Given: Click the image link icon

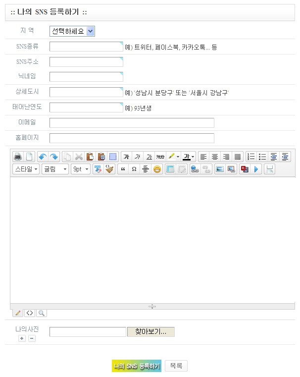Looking at the screenshot, I should tap(231, 169).
